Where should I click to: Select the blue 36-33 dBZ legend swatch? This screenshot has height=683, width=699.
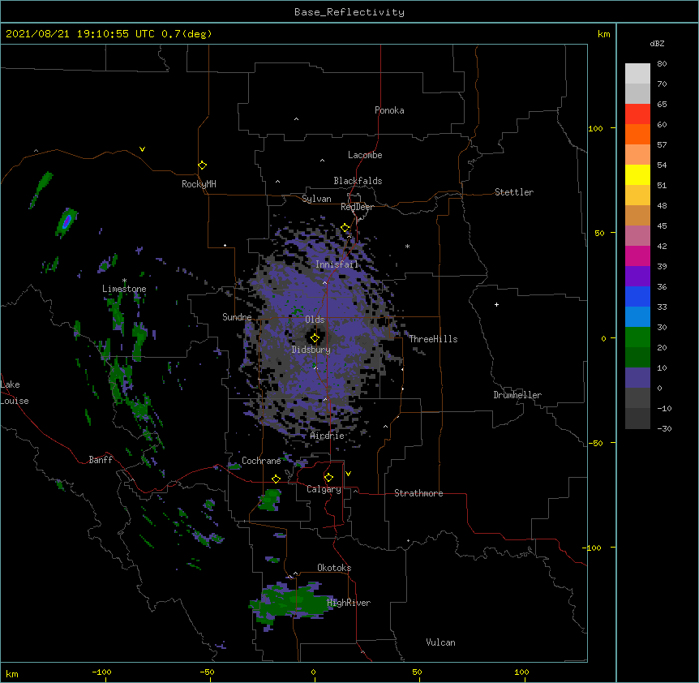click(637, 296)
